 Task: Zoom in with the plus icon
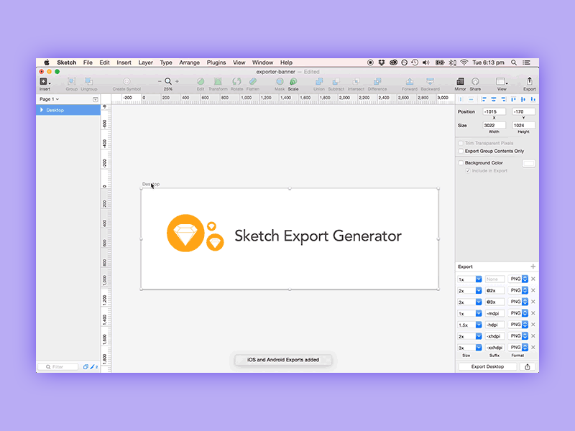177,81
